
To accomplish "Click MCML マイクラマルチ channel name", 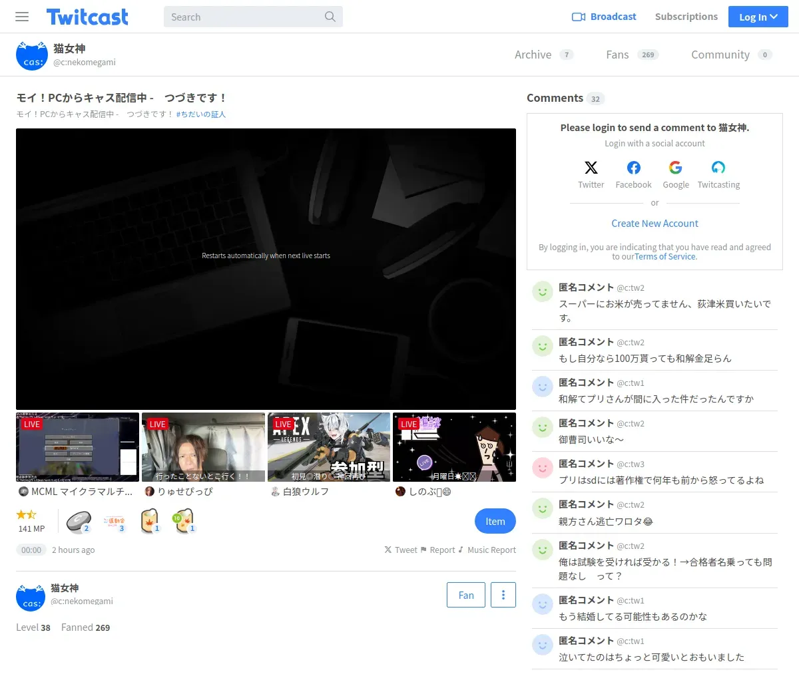I will tap(82, 492).
